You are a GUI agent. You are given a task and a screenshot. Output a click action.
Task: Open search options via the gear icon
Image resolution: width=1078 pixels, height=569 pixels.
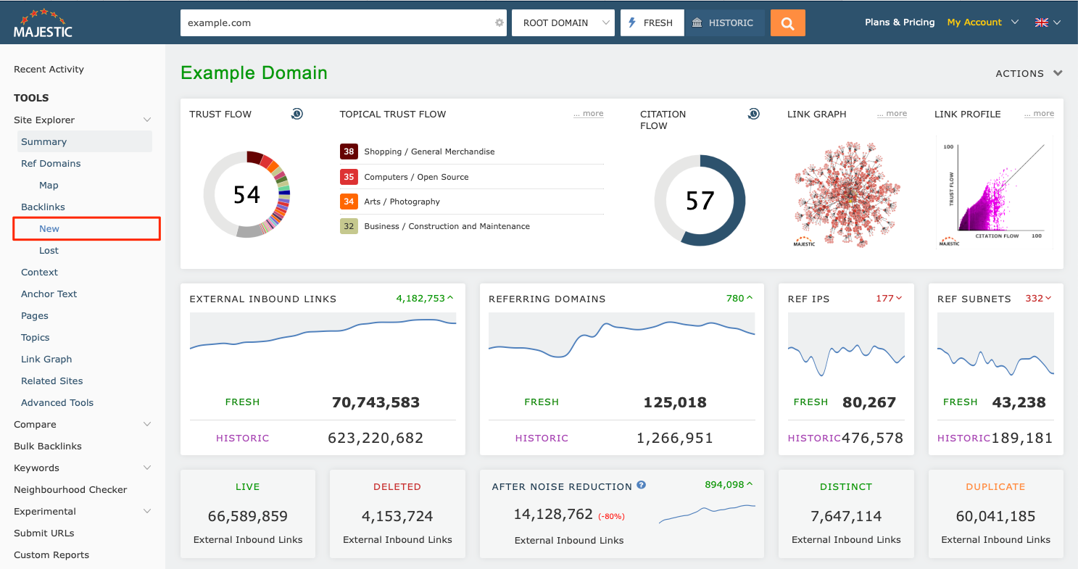498,22
